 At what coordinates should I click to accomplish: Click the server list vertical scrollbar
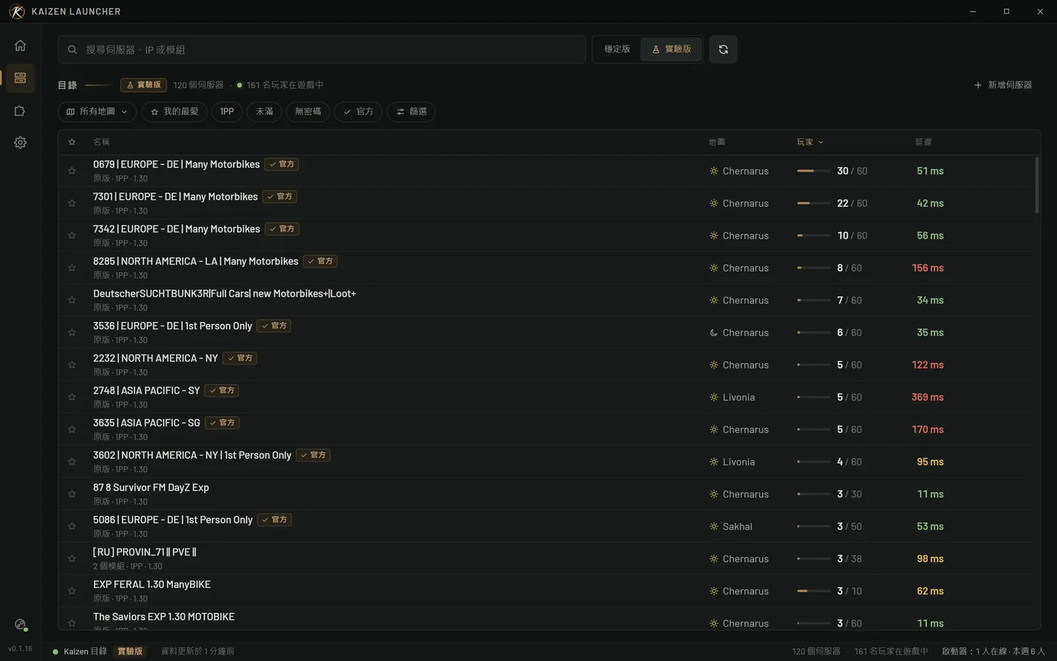click(1036, 185)
